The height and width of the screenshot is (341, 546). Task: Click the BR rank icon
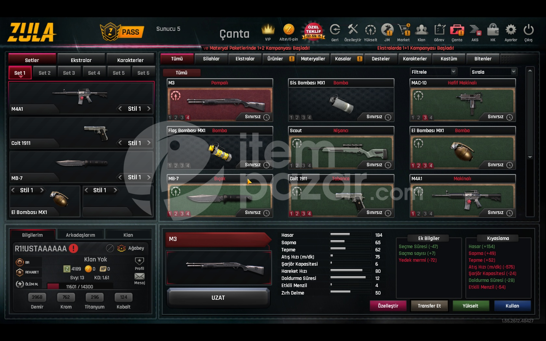(20, 262)
